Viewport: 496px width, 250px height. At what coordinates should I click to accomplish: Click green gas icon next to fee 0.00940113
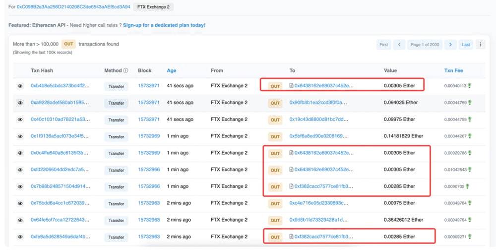[x=470, y=86]
